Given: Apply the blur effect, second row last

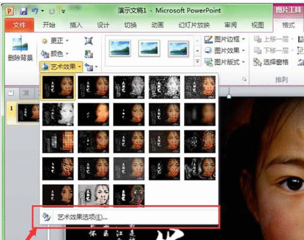Looking at the screenshot, I should point(200,114).
